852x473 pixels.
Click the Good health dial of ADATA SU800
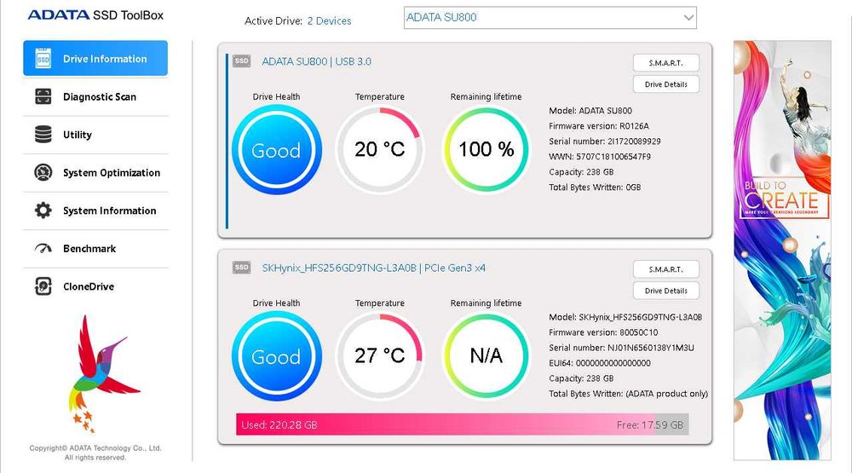point(277,149)
